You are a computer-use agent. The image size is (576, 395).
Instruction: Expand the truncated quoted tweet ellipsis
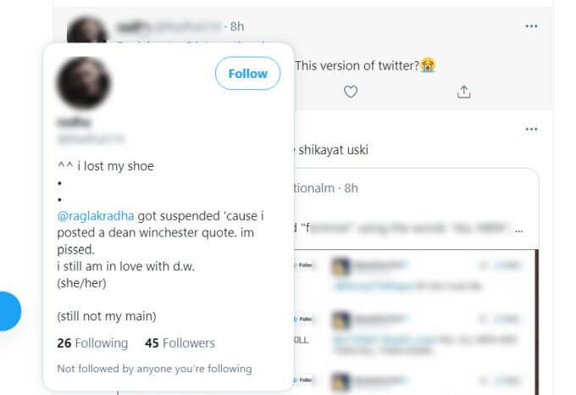(x=518, y=231)
